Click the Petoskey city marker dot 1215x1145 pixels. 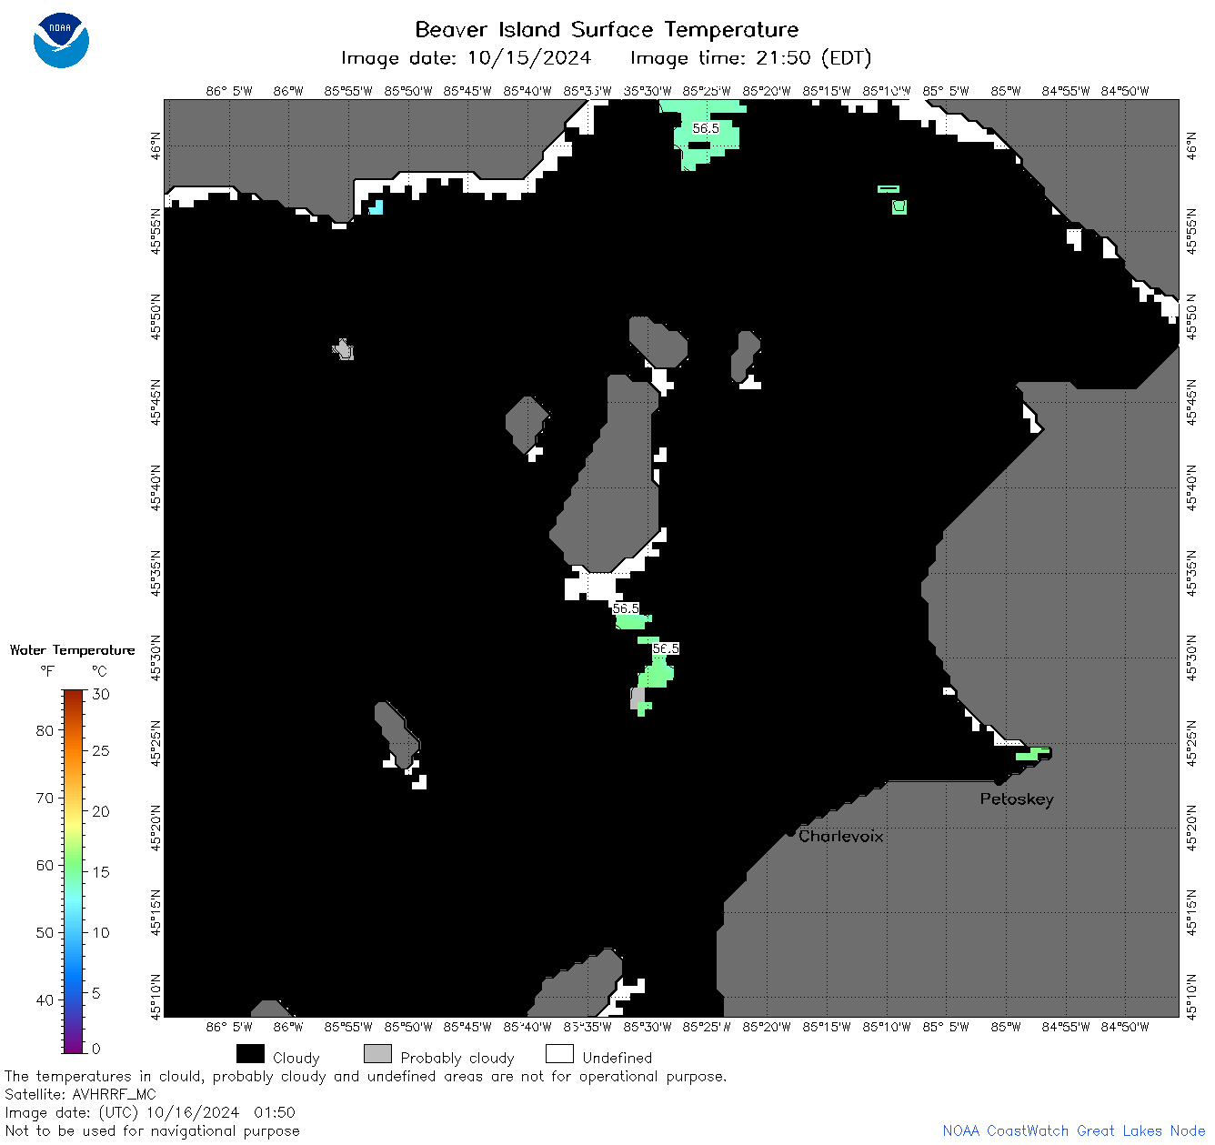click(x=999, y=780)
